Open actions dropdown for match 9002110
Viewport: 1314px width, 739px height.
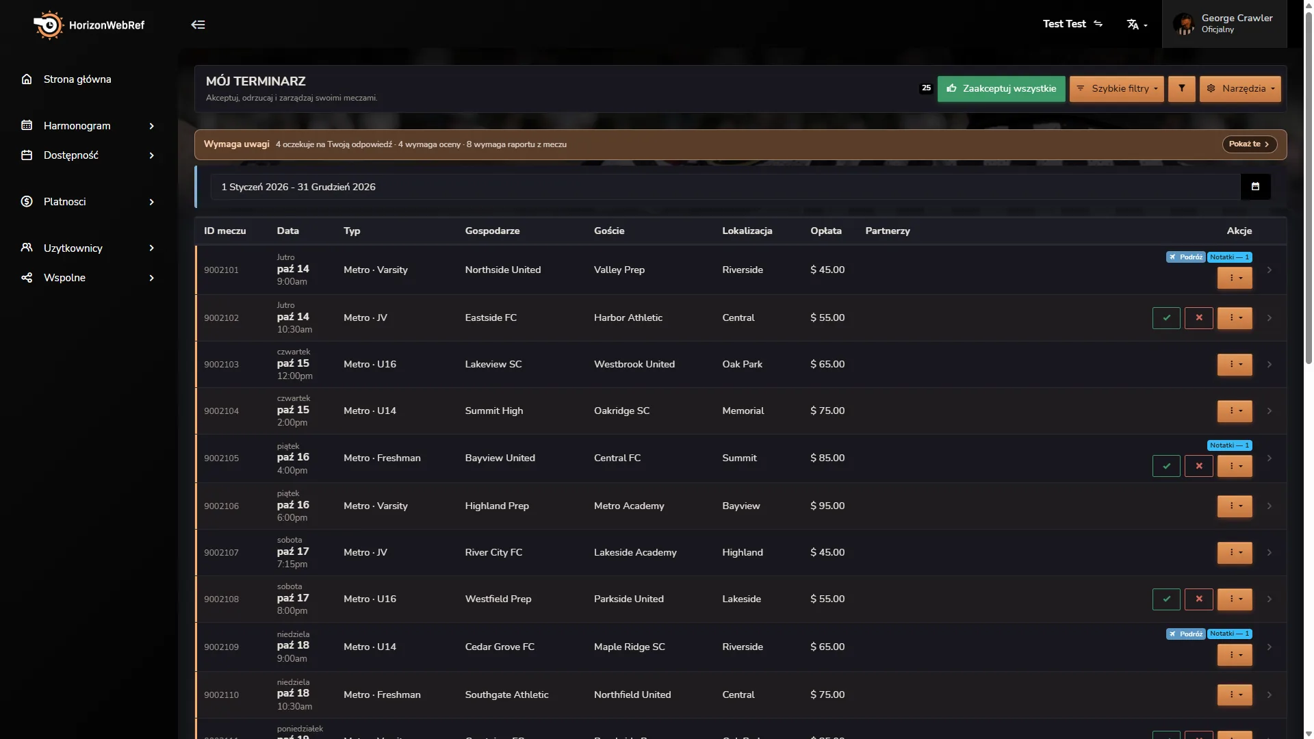[1235, 695]
